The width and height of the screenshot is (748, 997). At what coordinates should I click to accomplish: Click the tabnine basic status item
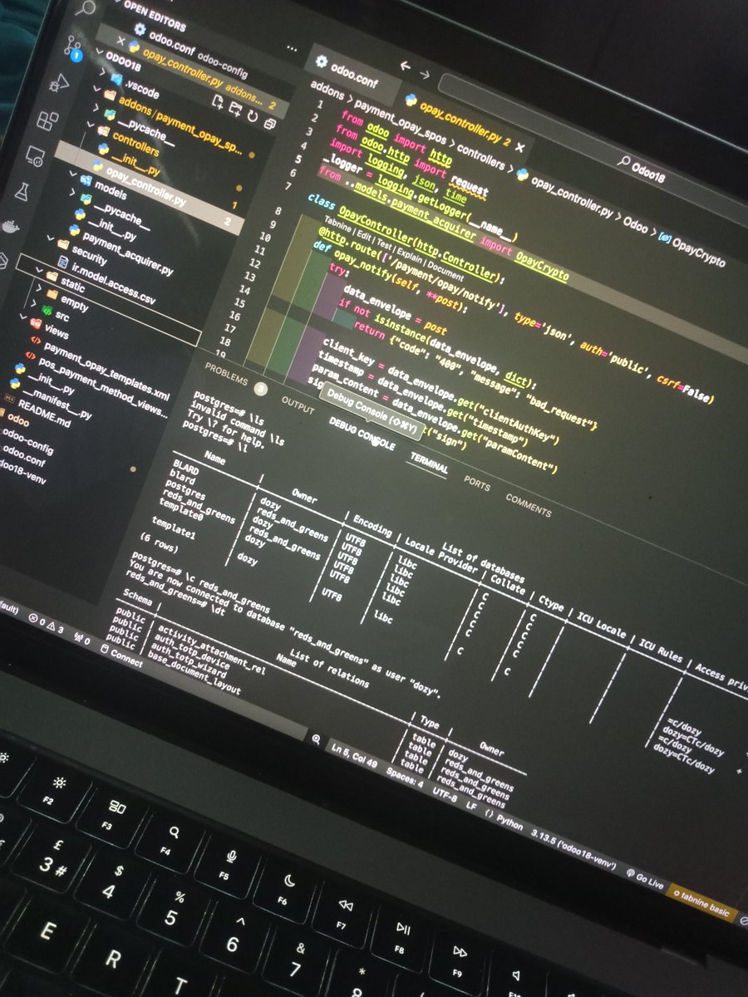tap(701, 902)
